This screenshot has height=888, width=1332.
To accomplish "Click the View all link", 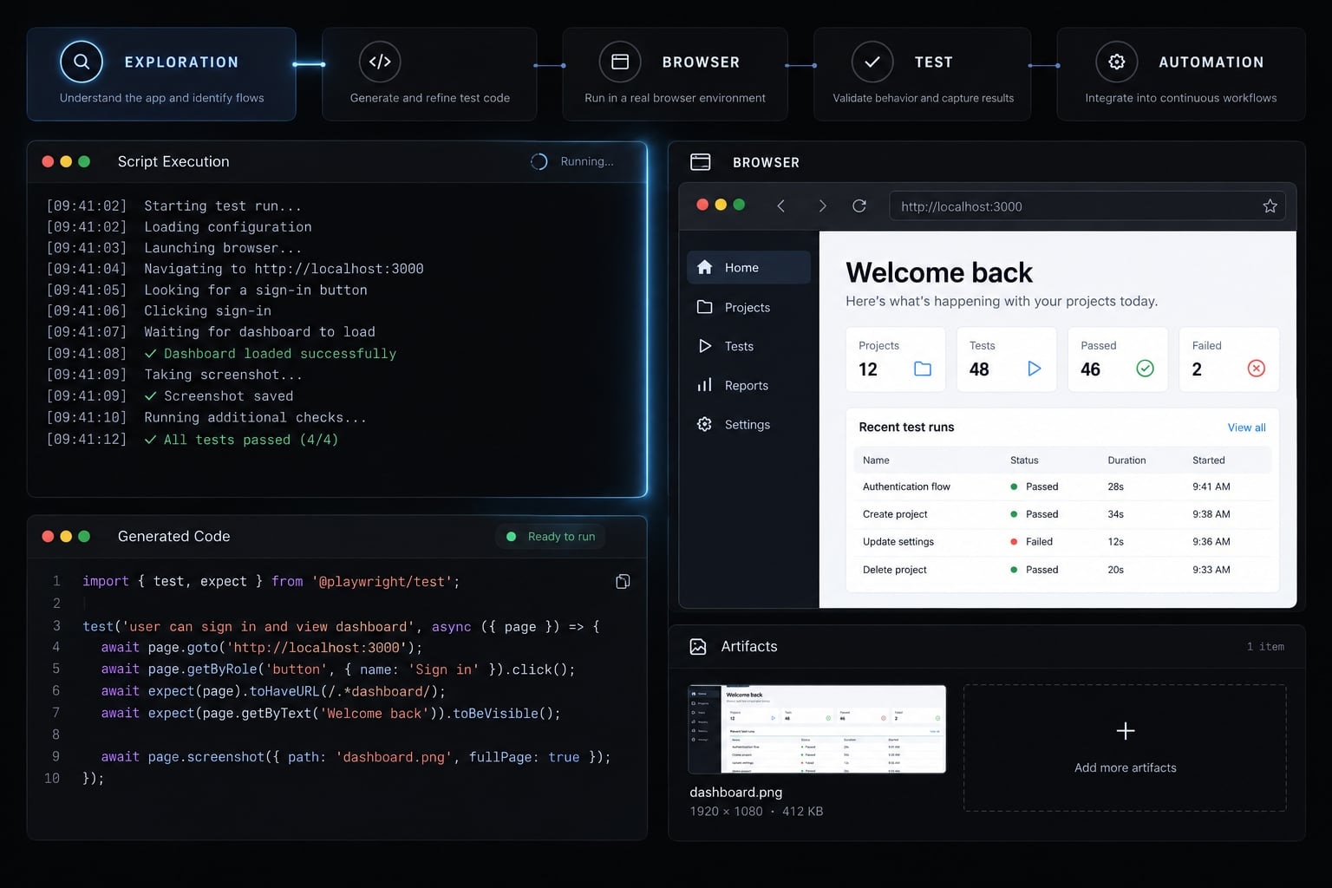I will 1246,428.
